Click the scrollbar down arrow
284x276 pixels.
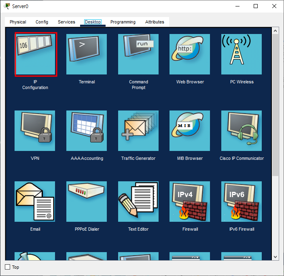276,257
